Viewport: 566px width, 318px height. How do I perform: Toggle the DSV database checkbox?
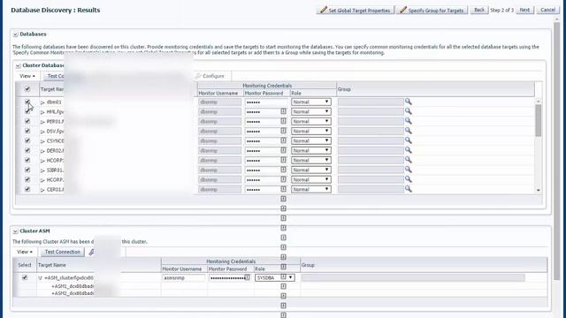(27, 131)
